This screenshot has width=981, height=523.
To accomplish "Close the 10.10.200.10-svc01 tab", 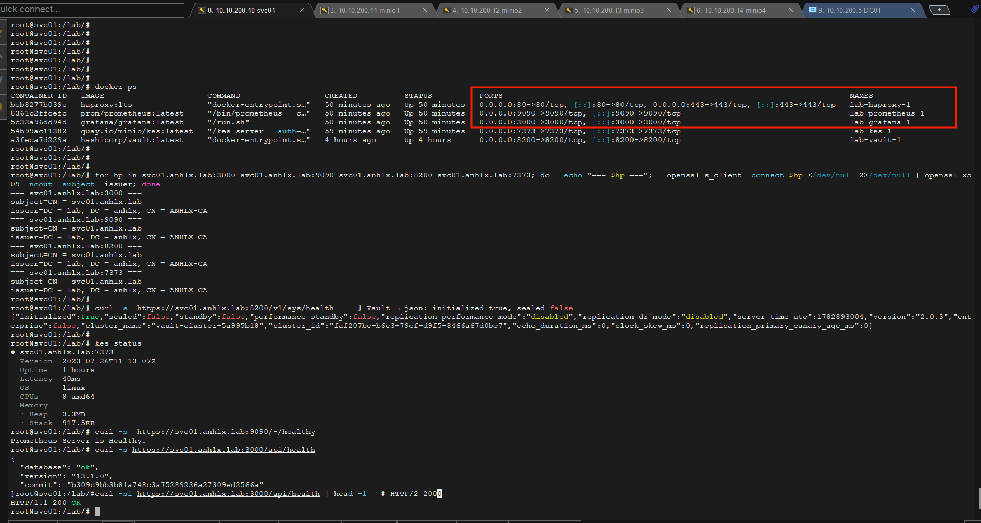I will (302, 10).
